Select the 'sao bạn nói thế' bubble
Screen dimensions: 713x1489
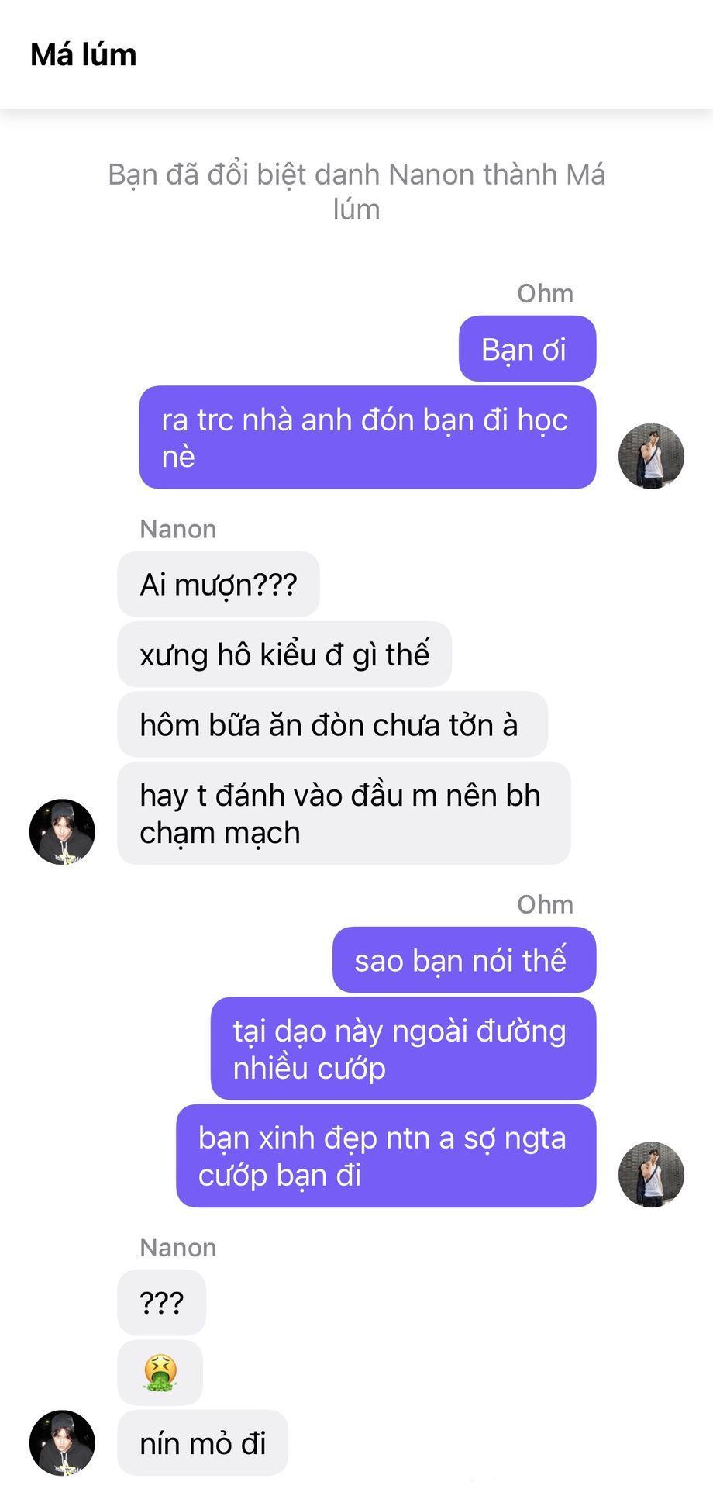(464, 960)
